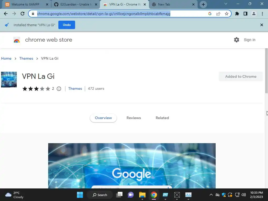Go back with the browser back arrow
This screenshot has width=268, height=201.
click(x=6, y=14)
